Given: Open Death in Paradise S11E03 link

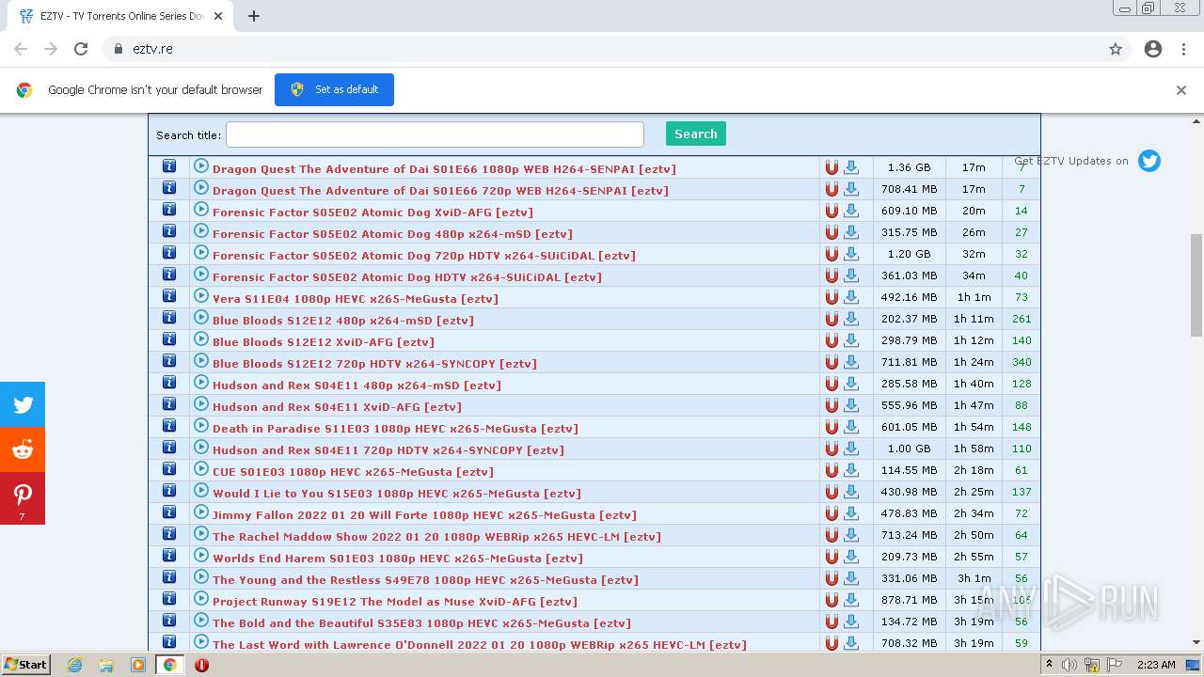Looking at the screenshot, I should pos(395,428).
